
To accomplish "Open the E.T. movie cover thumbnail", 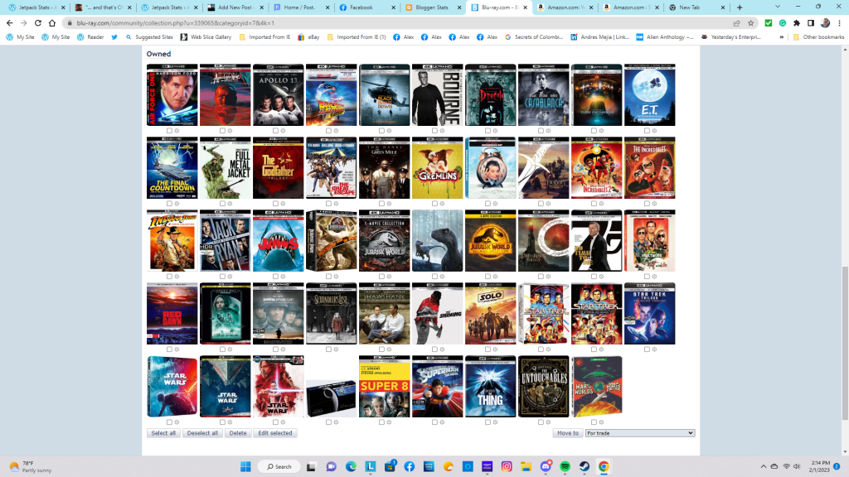I will (649, 95).
